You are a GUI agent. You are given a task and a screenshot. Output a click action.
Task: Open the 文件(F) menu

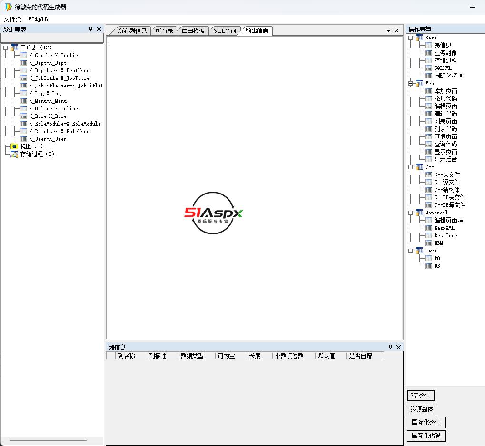[13, 19]
